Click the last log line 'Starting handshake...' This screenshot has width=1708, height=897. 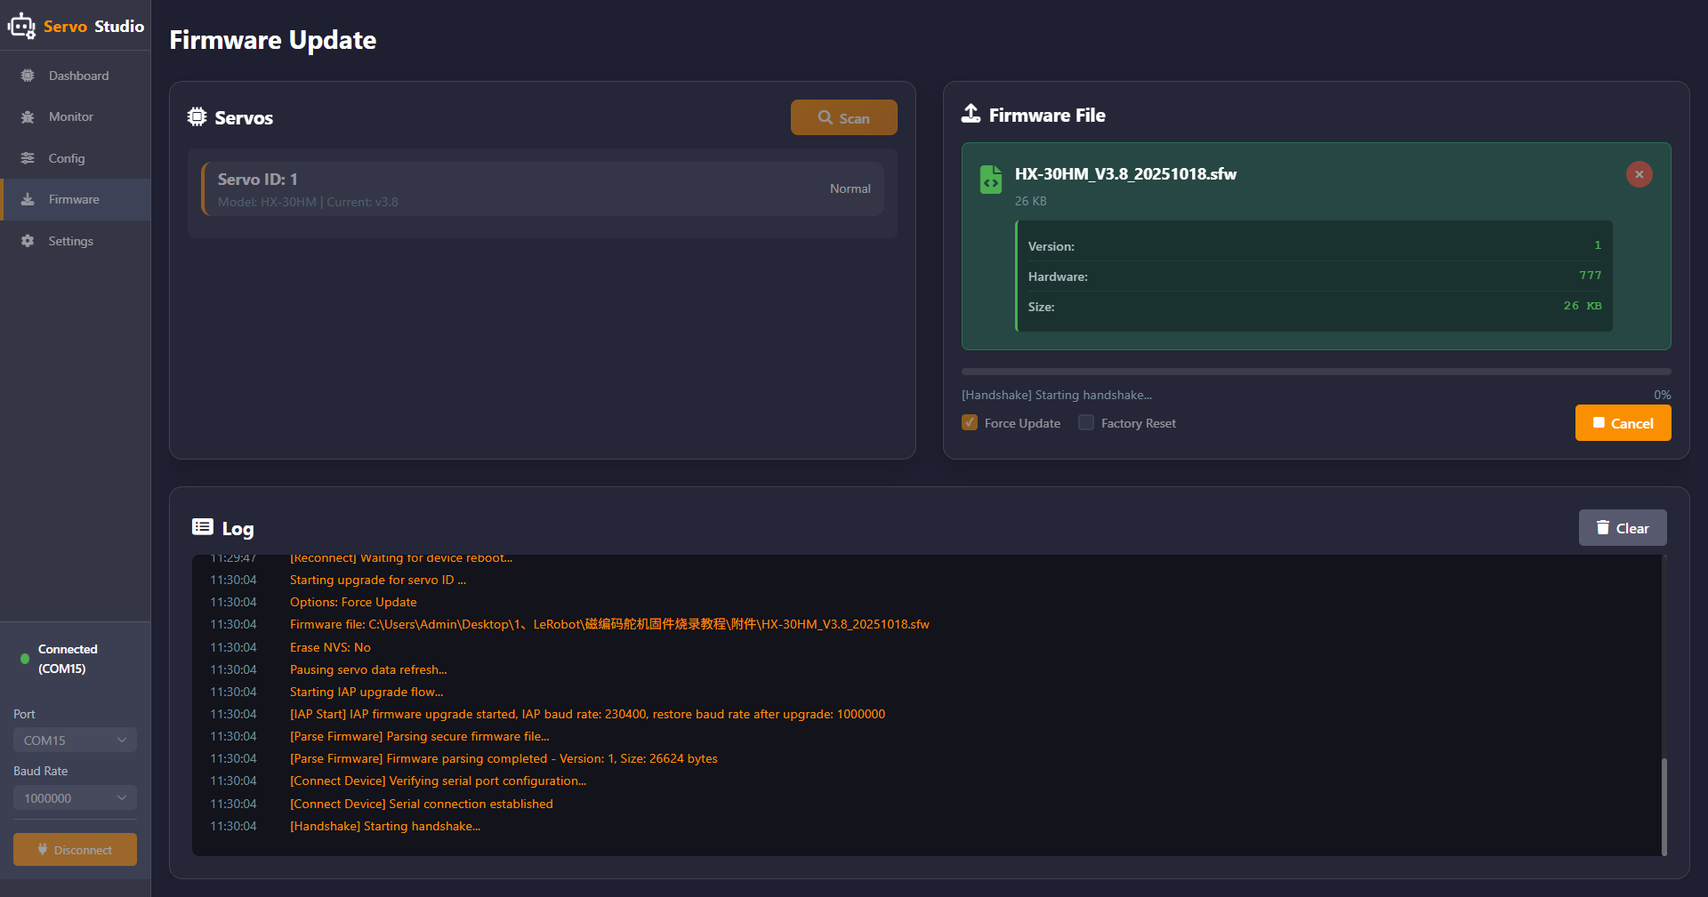(x=385, y=826)
